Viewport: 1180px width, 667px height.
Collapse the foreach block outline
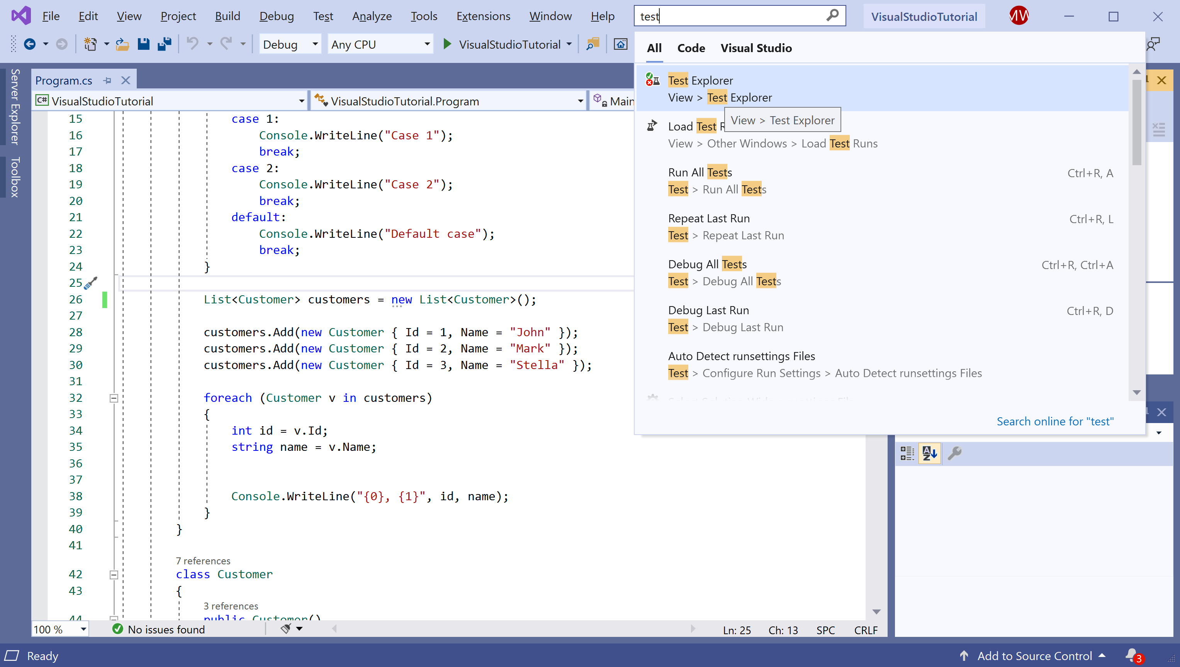pos(114,398)
